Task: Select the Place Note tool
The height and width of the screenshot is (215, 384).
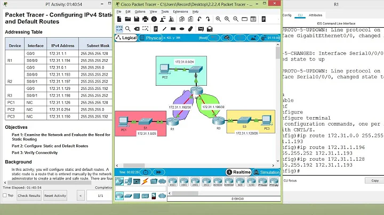Action: [156, 29]
